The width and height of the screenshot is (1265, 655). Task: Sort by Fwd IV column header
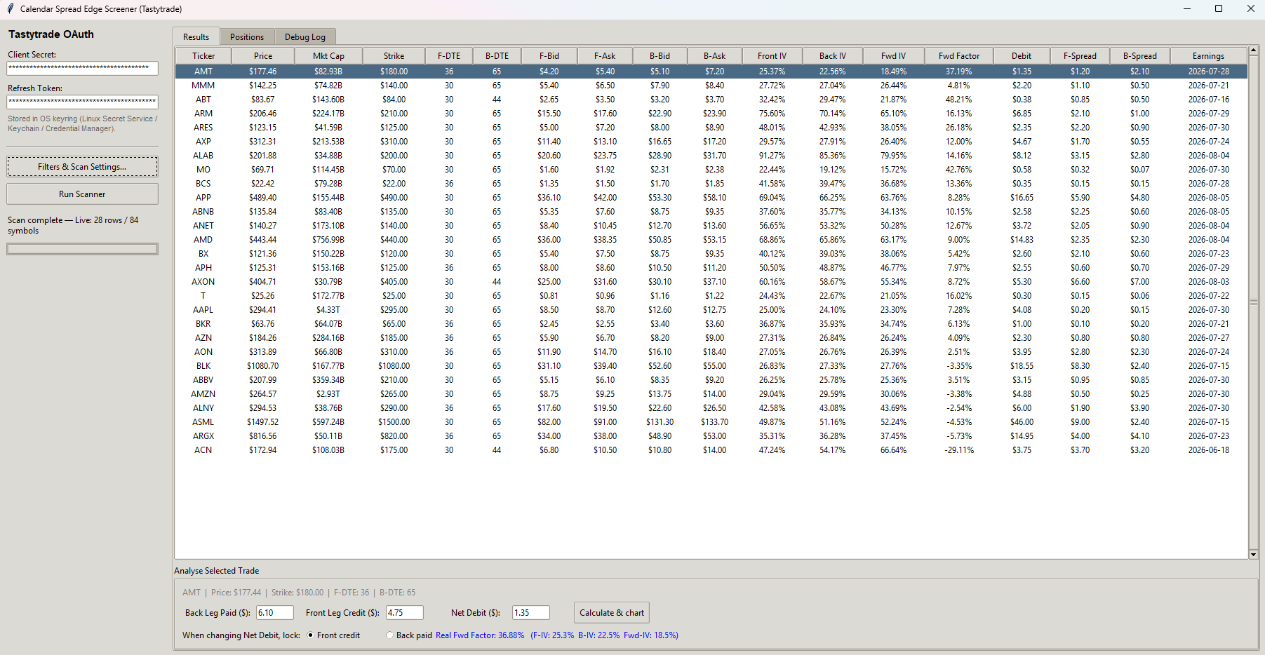tap(893, 56)
